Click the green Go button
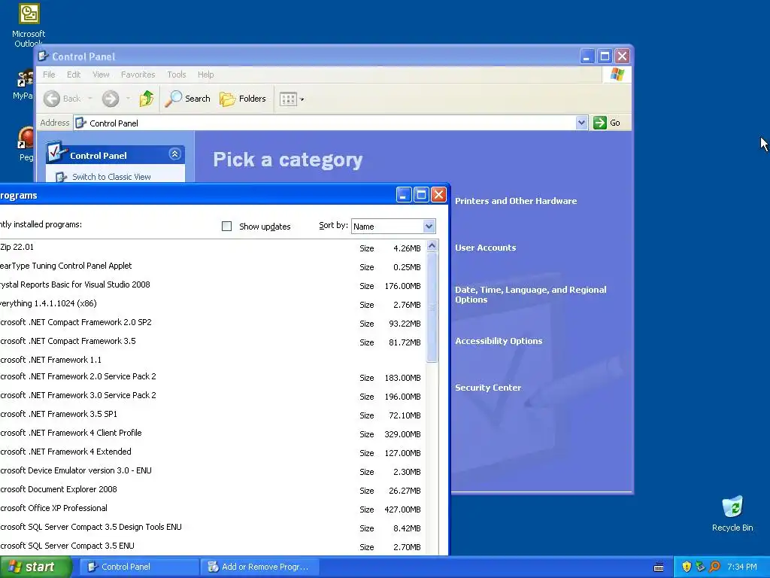The height and width of the screenshot is (578, 770). [607, 123]
